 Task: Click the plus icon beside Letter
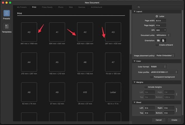[x=157, y=16]
